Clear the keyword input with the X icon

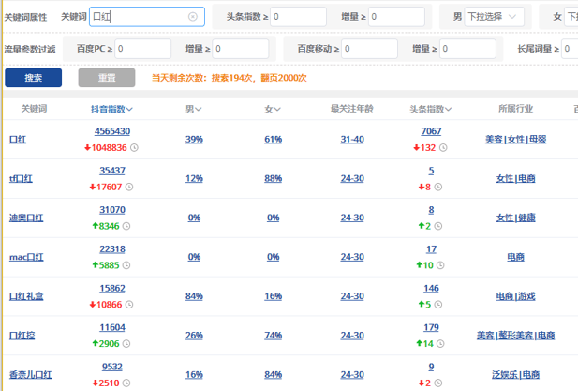[193, 17]
